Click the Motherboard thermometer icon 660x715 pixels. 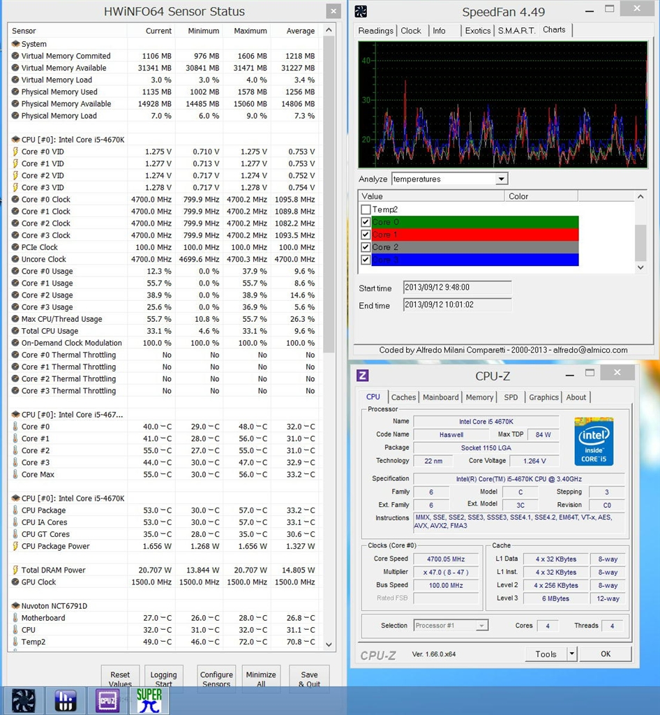pos(15,617)
